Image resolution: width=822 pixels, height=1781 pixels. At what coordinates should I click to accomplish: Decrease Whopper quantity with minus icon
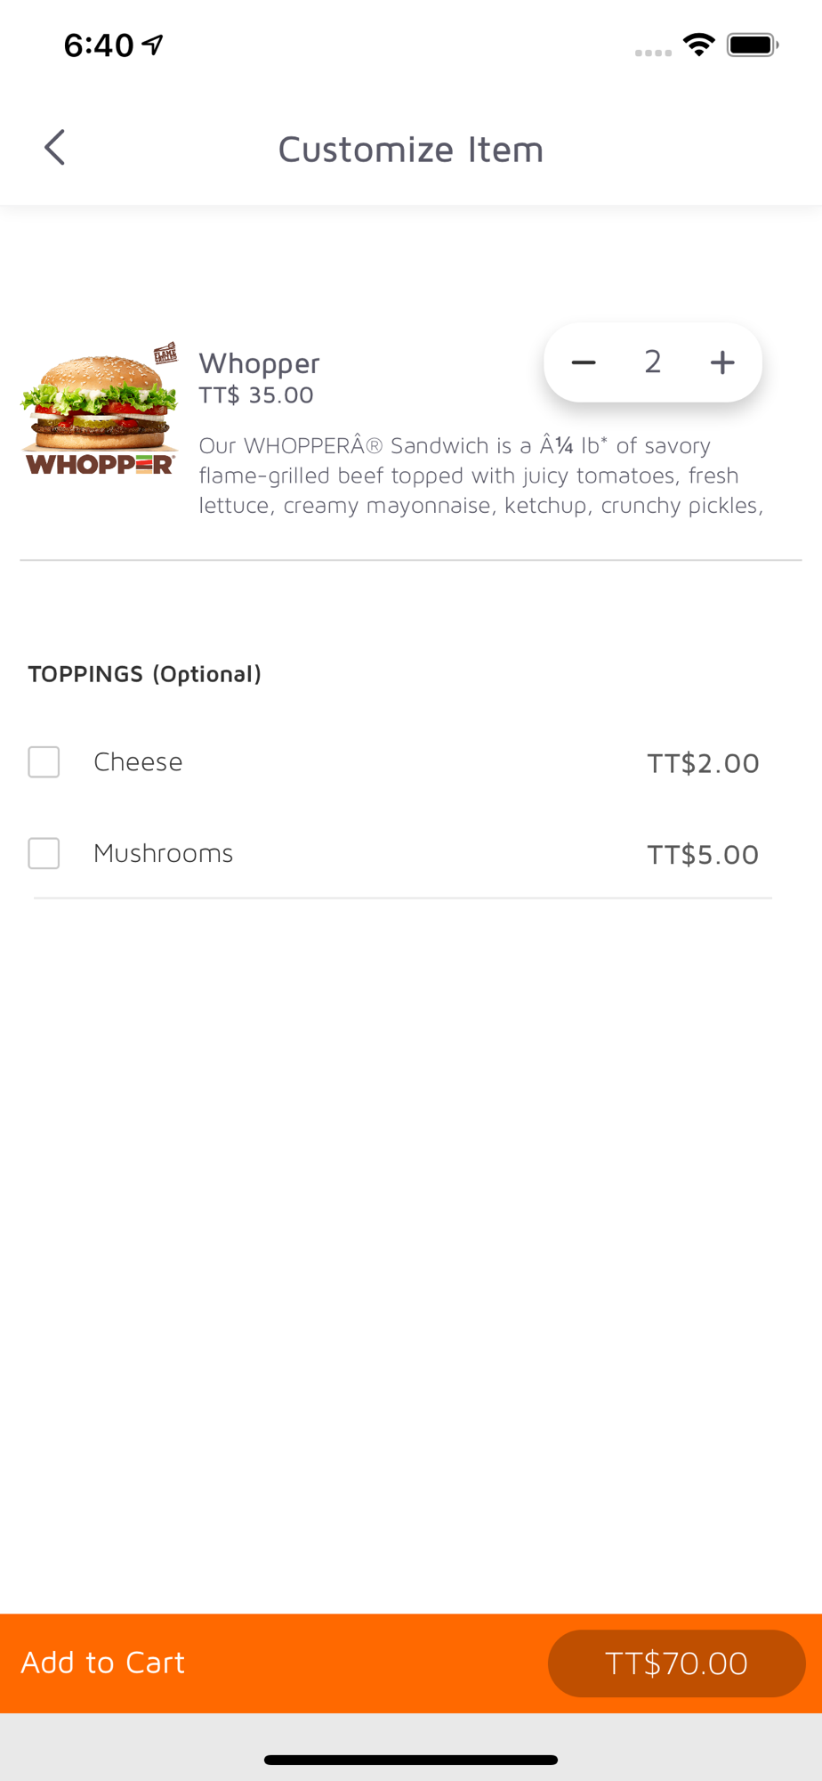584,362
